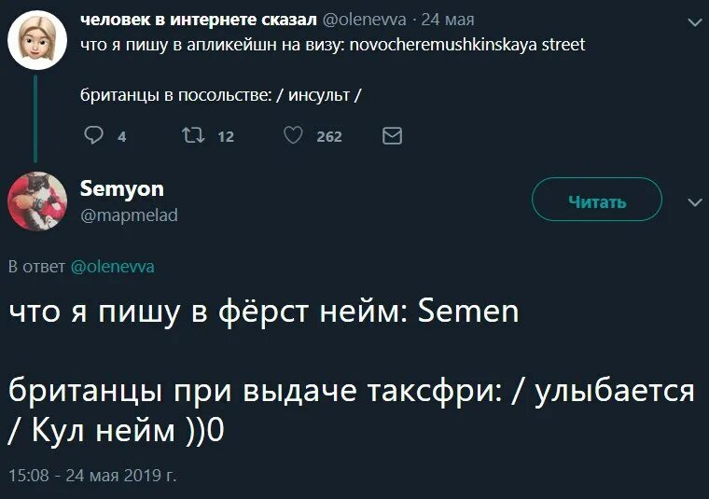Click the envelope direct message icon
This screenshot has width=709, height=499.
[x=393, y=136]
